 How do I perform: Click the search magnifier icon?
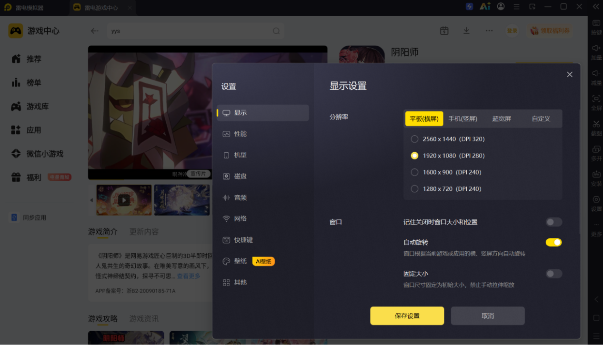[276, 31]
